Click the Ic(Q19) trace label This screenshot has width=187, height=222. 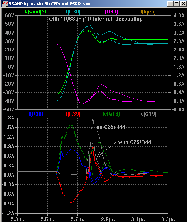[x=148, y=114]
